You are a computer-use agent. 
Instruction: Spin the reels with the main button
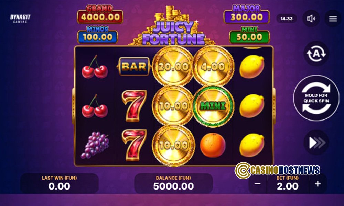coord(316,98)
